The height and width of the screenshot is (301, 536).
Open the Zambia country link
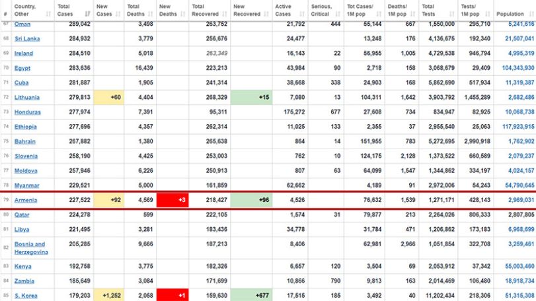[x=24, y=281]
